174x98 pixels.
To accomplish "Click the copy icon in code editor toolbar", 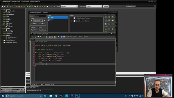I will [52, 37].
